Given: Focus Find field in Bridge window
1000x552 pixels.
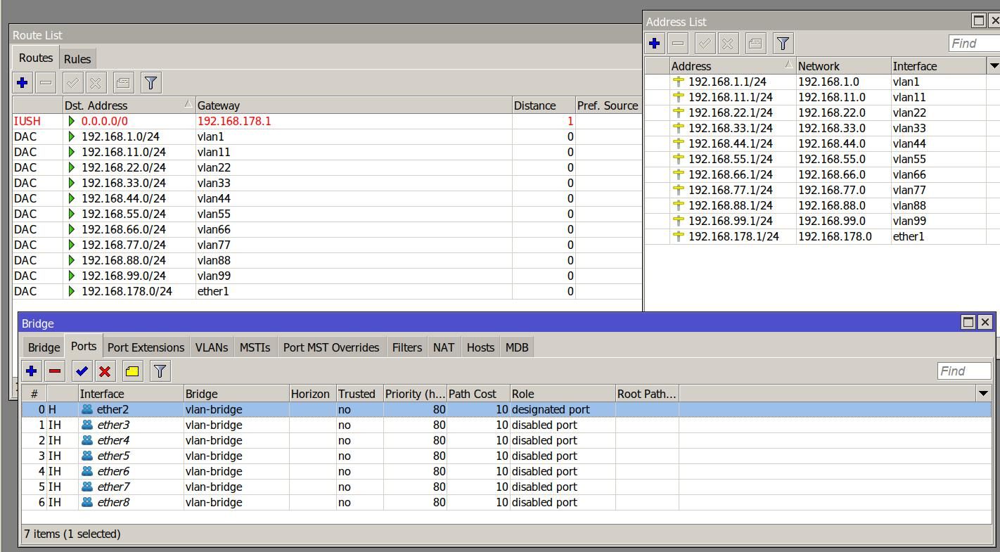Looking at the screenshot, I should (x=964, y=371).
